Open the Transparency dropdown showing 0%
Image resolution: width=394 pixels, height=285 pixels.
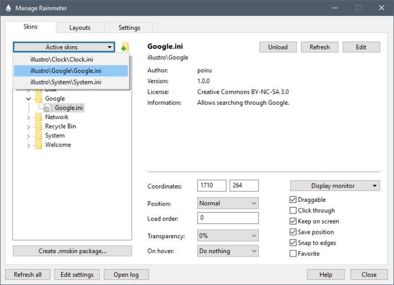tap(228, 235)
